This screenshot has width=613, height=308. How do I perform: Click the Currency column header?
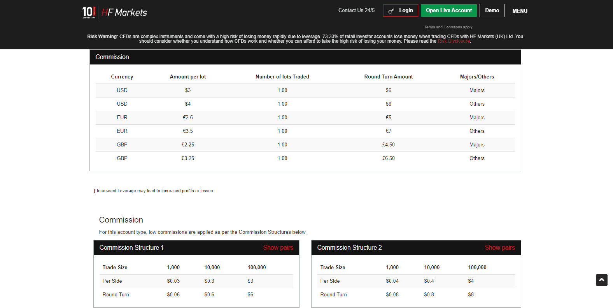[122, 77]
